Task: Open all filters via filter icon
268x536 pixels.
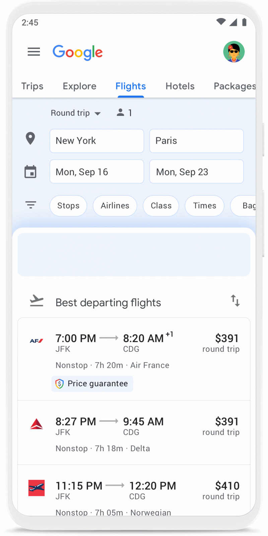Action: coord(31,205)
